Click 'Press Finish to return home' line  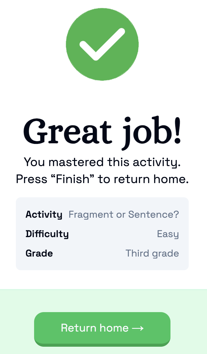102,179
